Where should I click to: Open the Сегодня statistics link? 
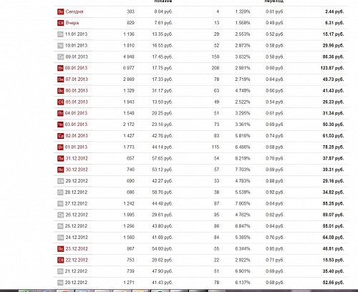74,11
